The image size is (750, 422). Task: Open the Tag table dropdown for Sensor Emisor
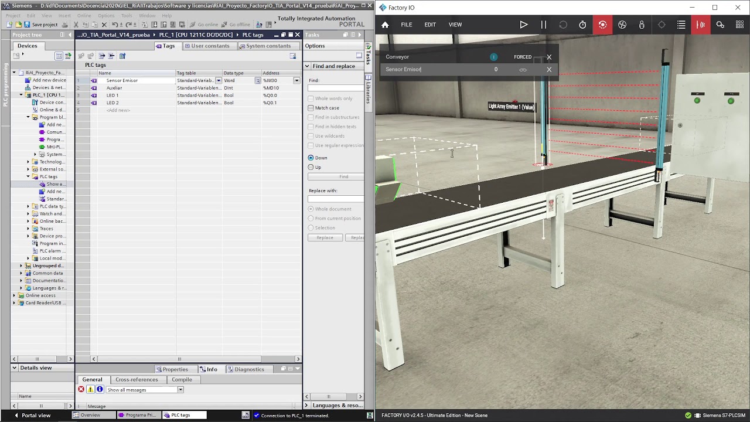[x=219, y=80]
